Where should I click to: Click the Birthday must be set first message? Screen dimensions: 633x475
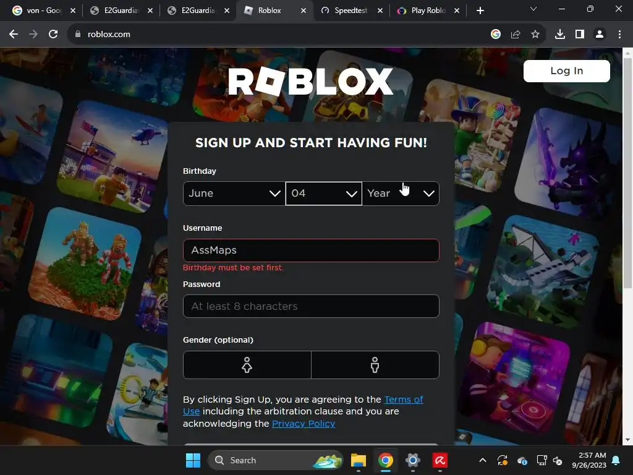click(233, 268)
